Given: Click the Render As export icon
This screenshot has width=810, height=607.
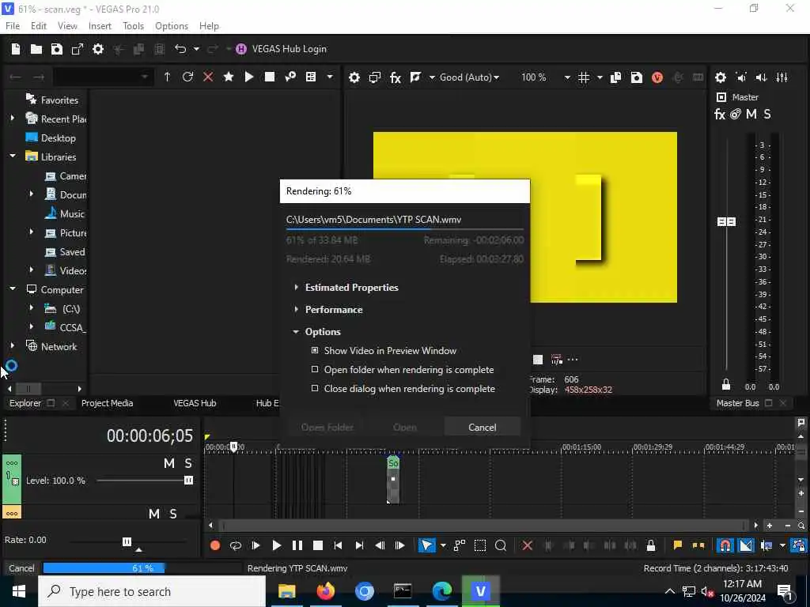Looking at the screenshot, I should point(78,49).
